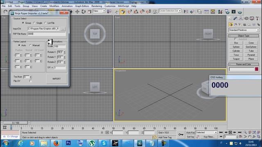262x147 pixels.
Task: Click the Cylinder primitive button
Action: [x=236, y=51]
